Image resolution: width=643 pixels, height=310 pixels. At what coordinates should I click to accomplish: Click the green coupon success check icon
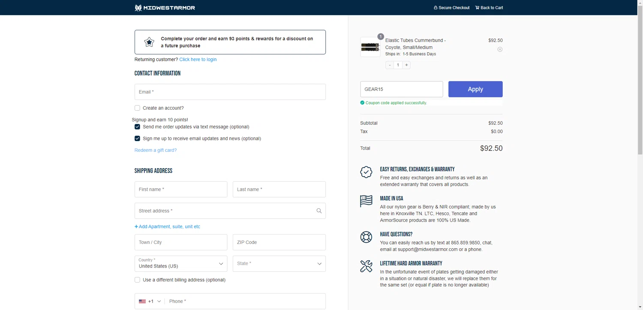(x=362, y=103)
